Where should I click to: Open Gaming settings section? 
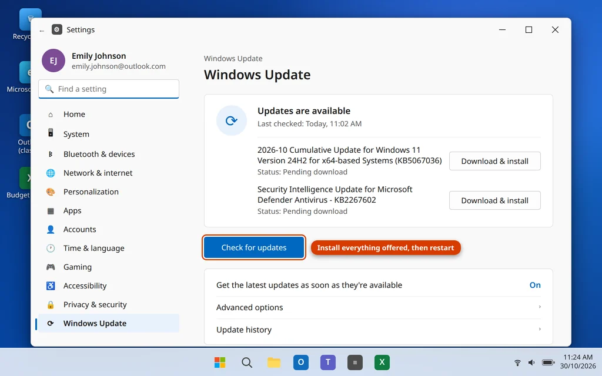tap(109, 267)
